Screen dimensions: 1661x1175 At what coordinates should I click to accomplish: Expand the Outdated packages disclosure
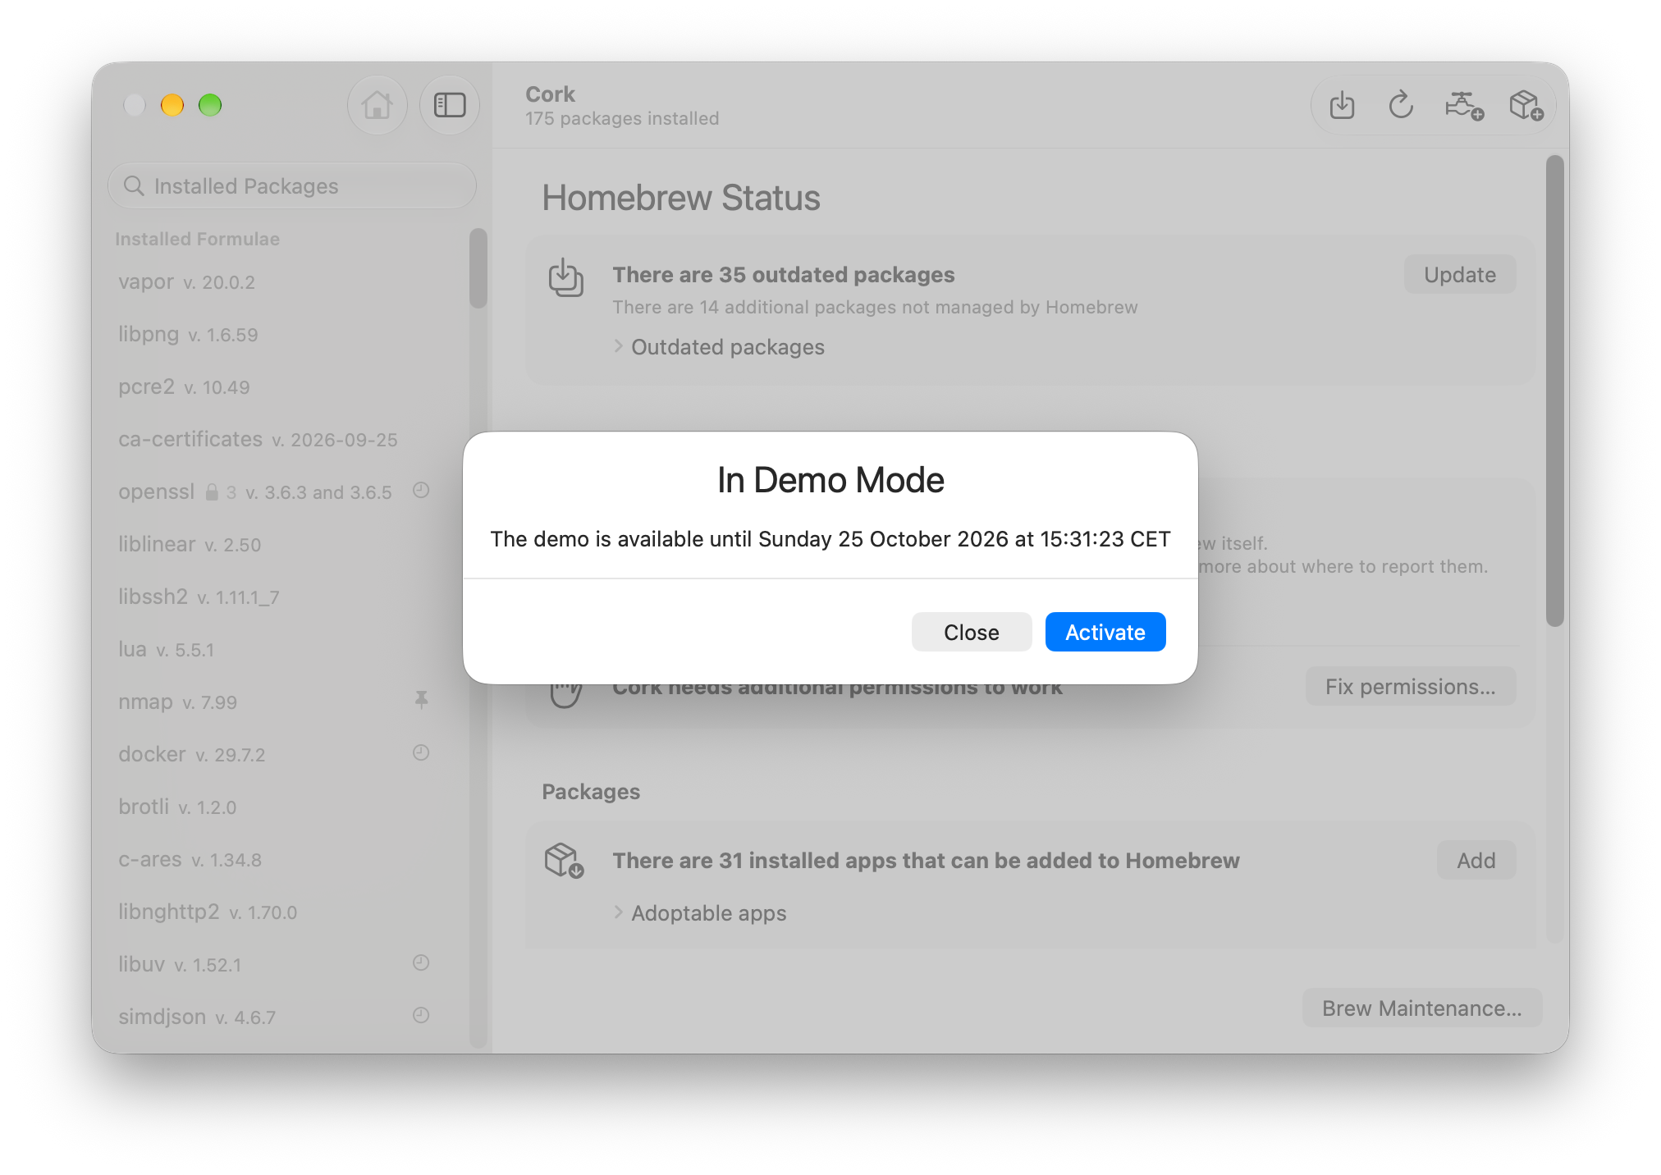(x=618, y=346)
